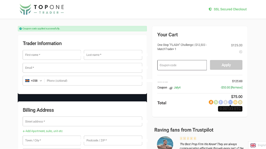This screenshot has height=149, width=266.
Task: Click the Trustpilot reviewer photo
Action: 165,143
